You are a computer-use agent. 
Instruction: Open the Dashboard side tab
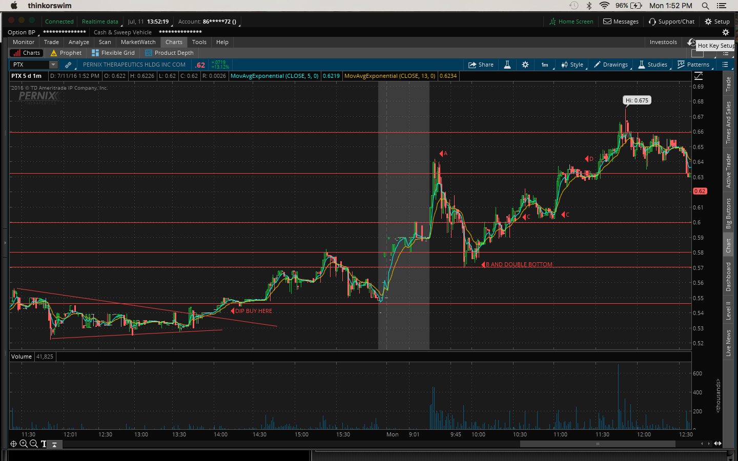(728, 277)
